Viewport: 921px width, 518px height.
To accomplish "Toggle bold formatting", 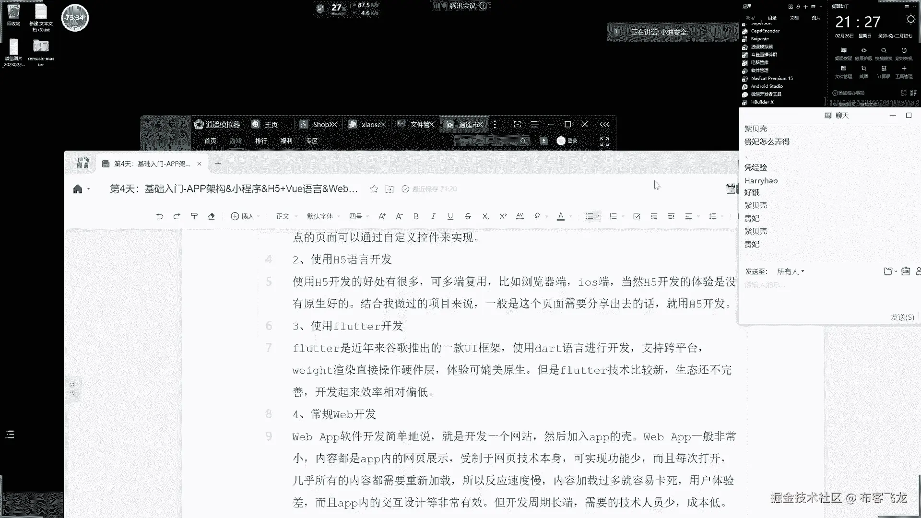I will pos(416,216).
